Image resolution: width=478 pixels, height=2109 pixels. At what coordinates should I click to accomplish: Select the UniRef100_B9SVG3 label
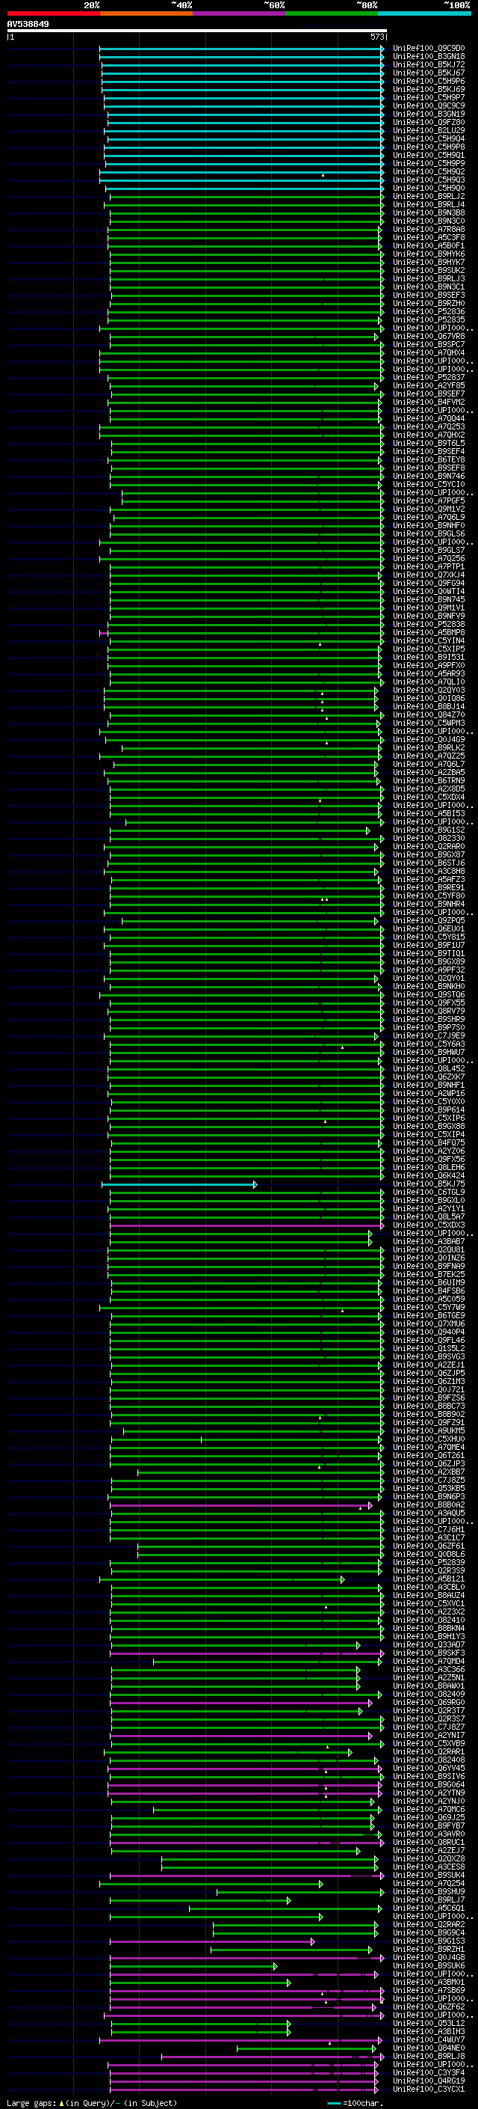[x=429, y=1357]
